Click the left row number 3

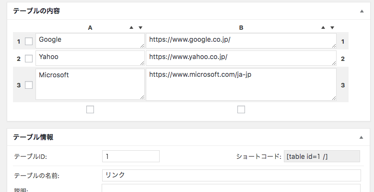(x=19, y=85)
